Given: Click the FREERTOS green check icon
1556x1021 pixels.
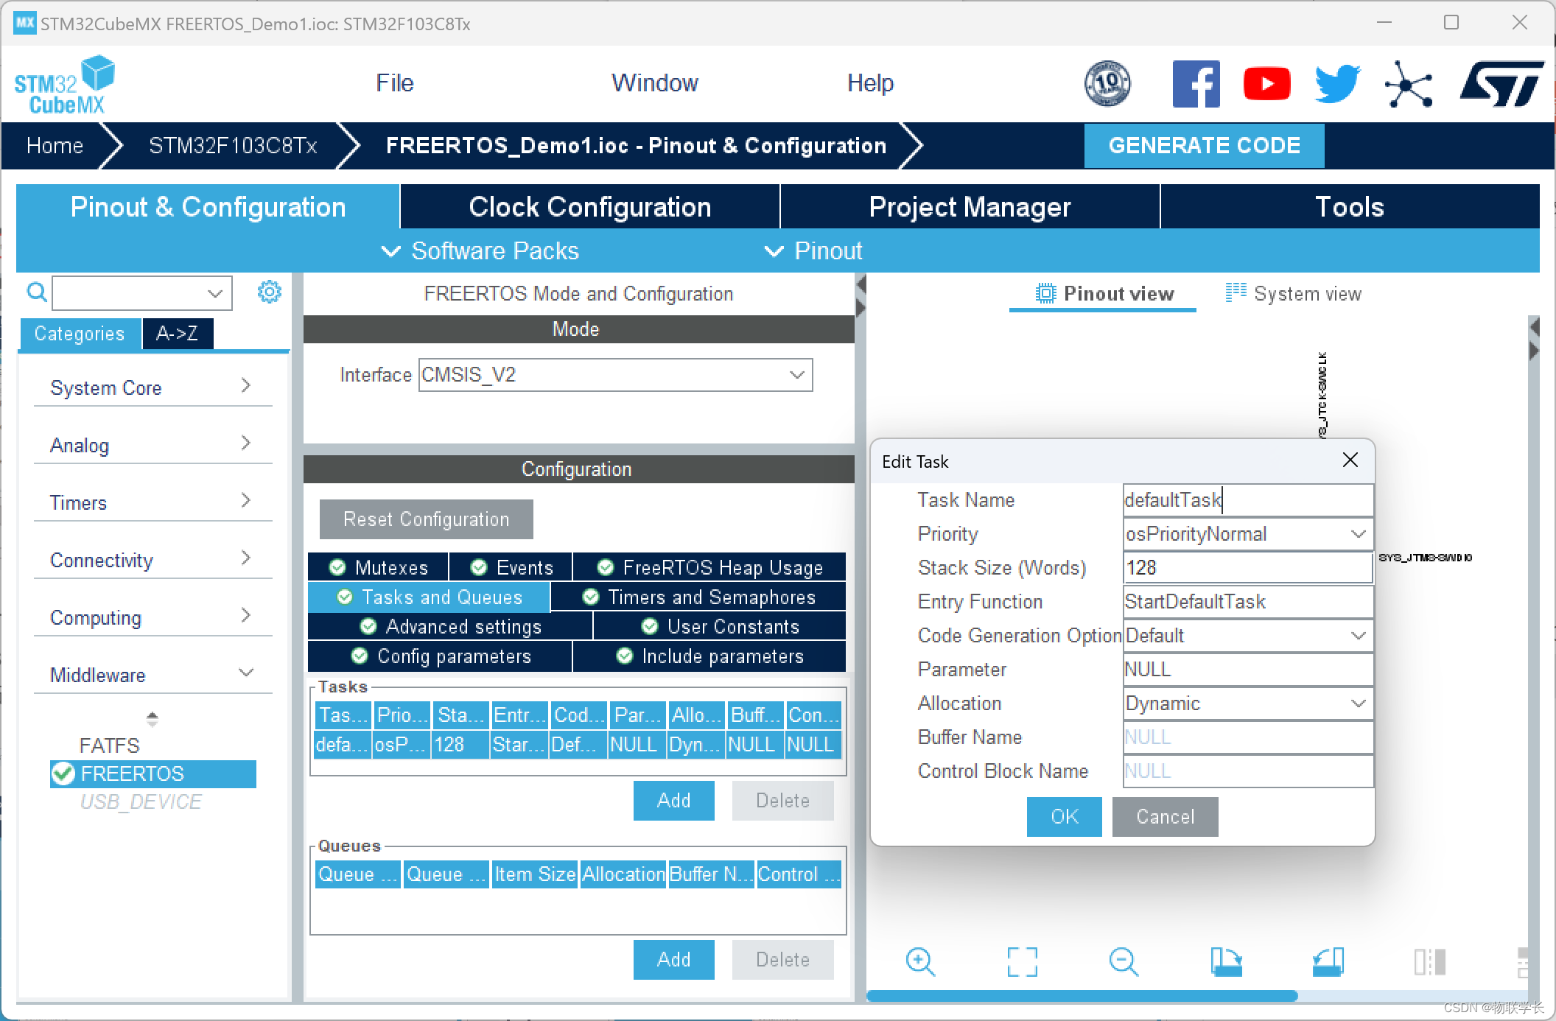Looking at the screenshot, I should (63, 773).
